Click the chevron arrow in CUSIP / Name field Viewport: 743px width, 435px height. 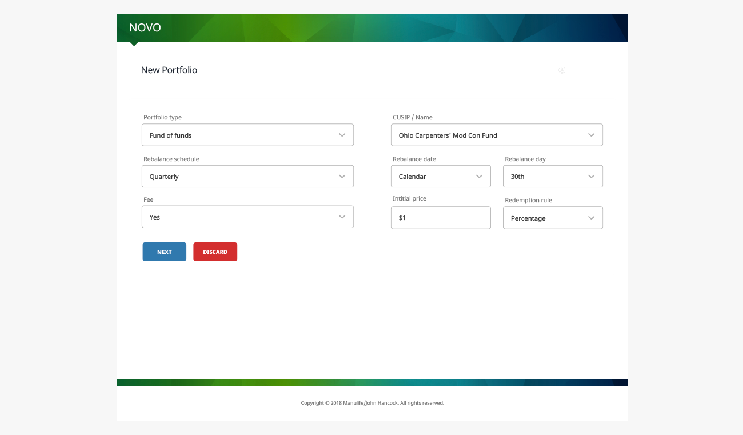coord(591,135)
